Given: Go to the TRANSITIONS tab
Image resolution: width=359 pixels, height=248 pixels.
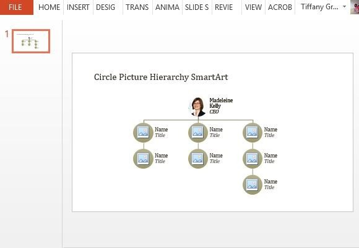Looking at the screenshot, I should (x=137, y=7).
